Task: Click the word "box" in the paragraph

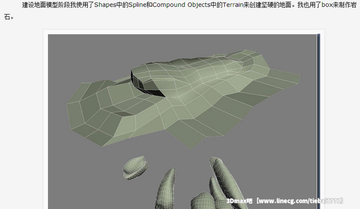Action: (x=327, y=5)
